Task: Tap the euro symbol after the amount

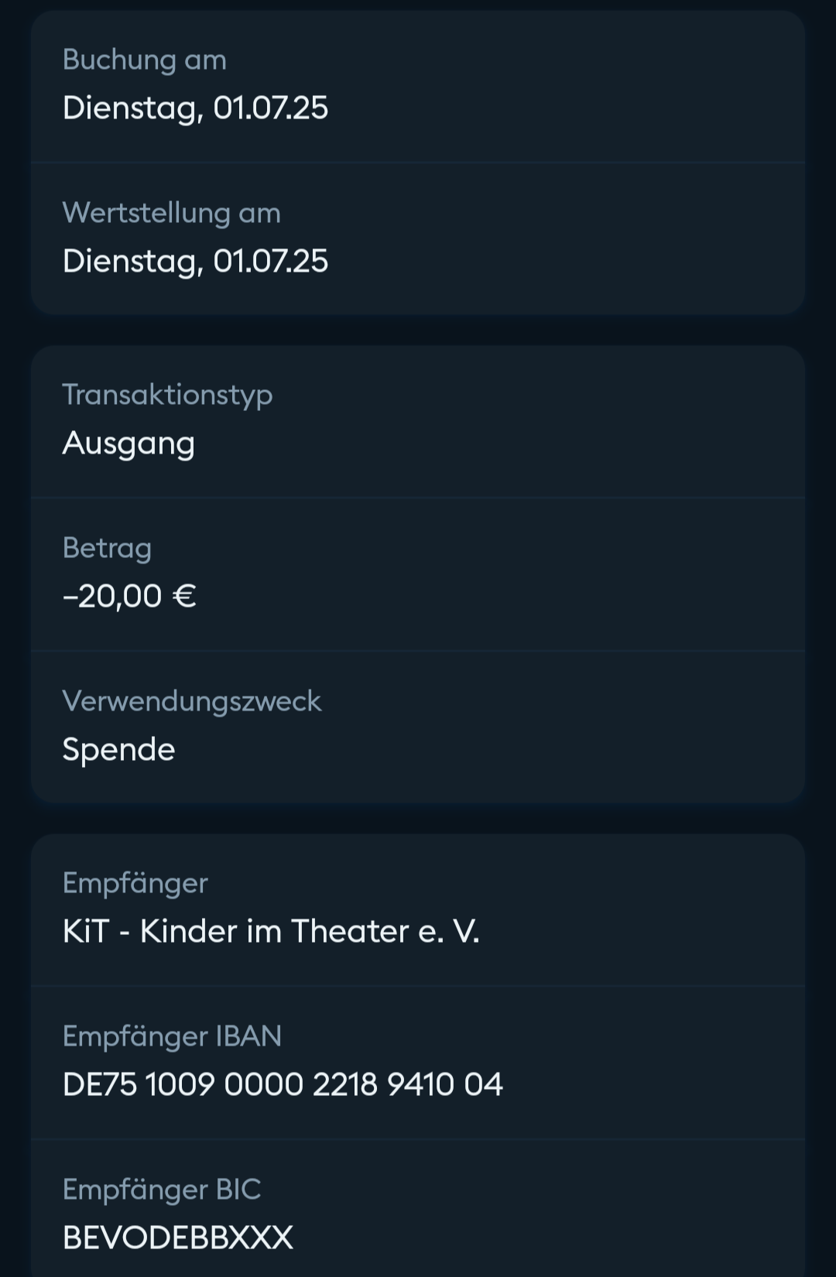Action: tap(184, 596)
